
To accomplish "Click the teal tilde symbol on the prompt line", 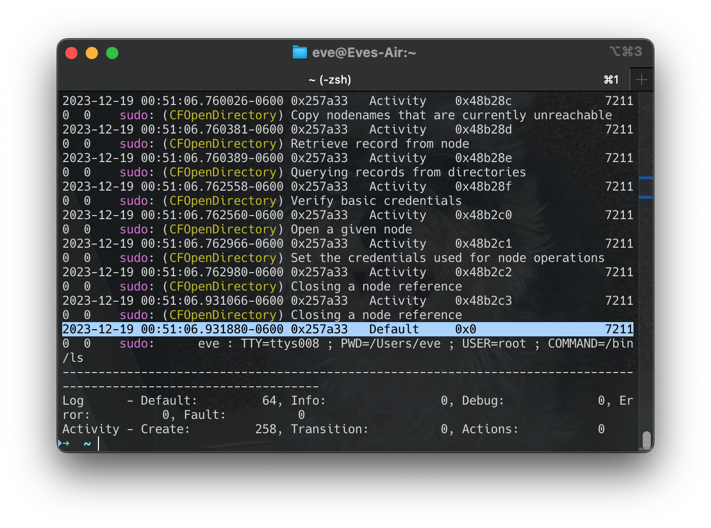I will pyautogui.click(x=86, y=444).
